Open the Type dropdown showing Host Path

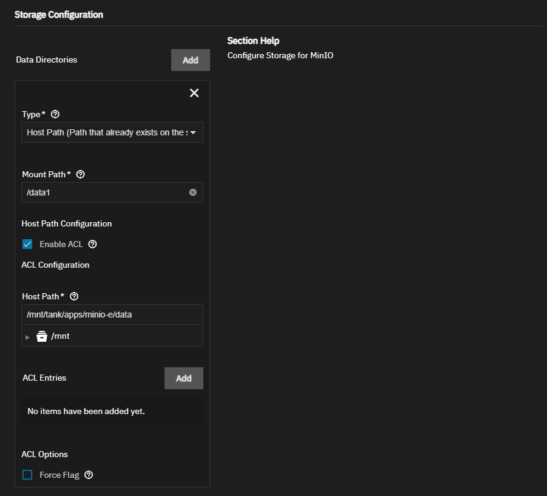point(107,132)
